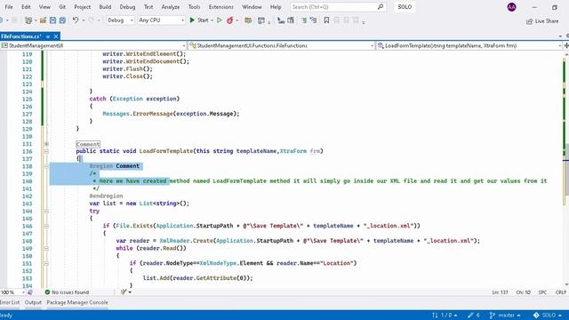Click the SOLO solution name button
This screenshot has height=320, width=569.
[405, 7]
